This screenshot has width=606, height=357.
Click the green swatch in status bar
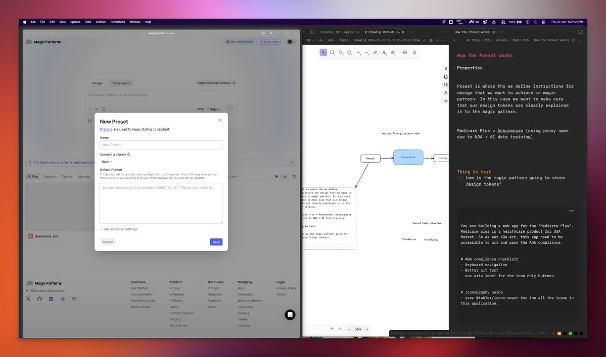click(570, 333)
